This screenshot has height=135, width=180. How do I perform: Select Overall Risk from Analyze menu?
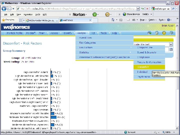click(x=104, y=38)
